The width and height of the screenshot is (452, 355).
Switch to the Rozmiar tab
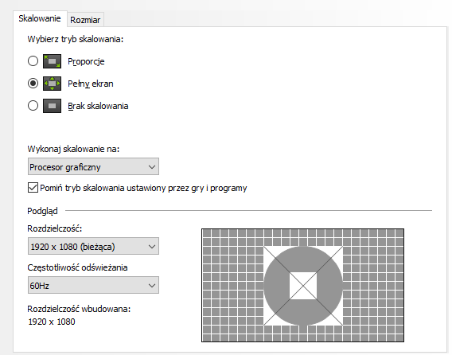pos(85,20)
